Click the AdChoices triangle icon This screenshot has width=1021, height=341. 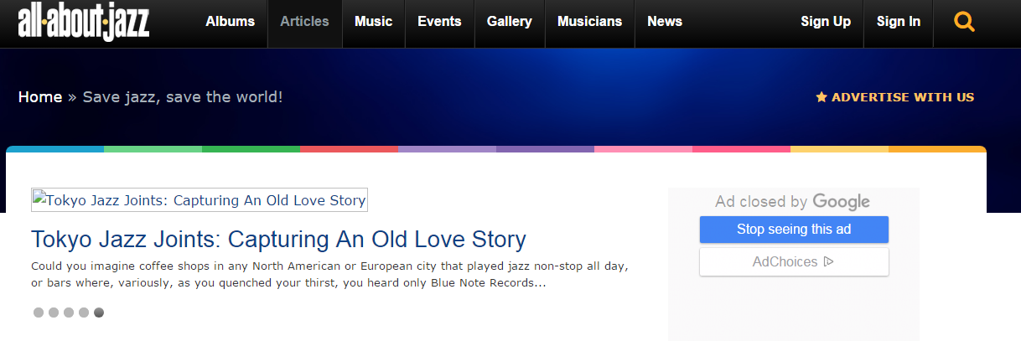click(829, 261)
